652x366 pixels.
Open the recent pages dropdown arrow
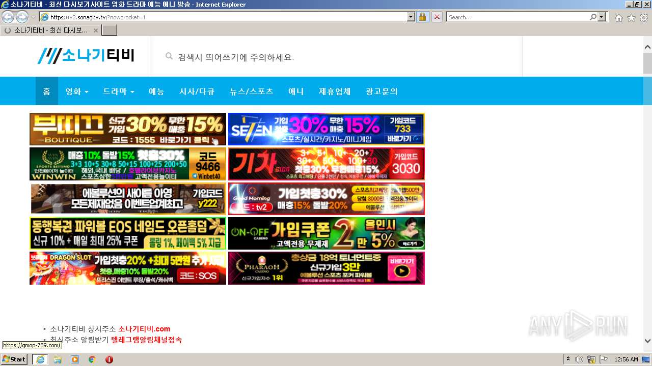coord(33,17)
